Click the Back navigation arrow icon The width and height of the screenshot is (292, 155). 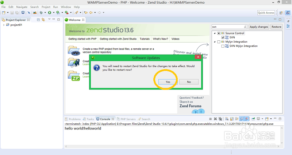[x=91, y=13]
